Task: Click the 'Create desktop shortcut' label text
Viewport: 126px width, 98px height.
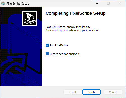Action: point(64,54)
